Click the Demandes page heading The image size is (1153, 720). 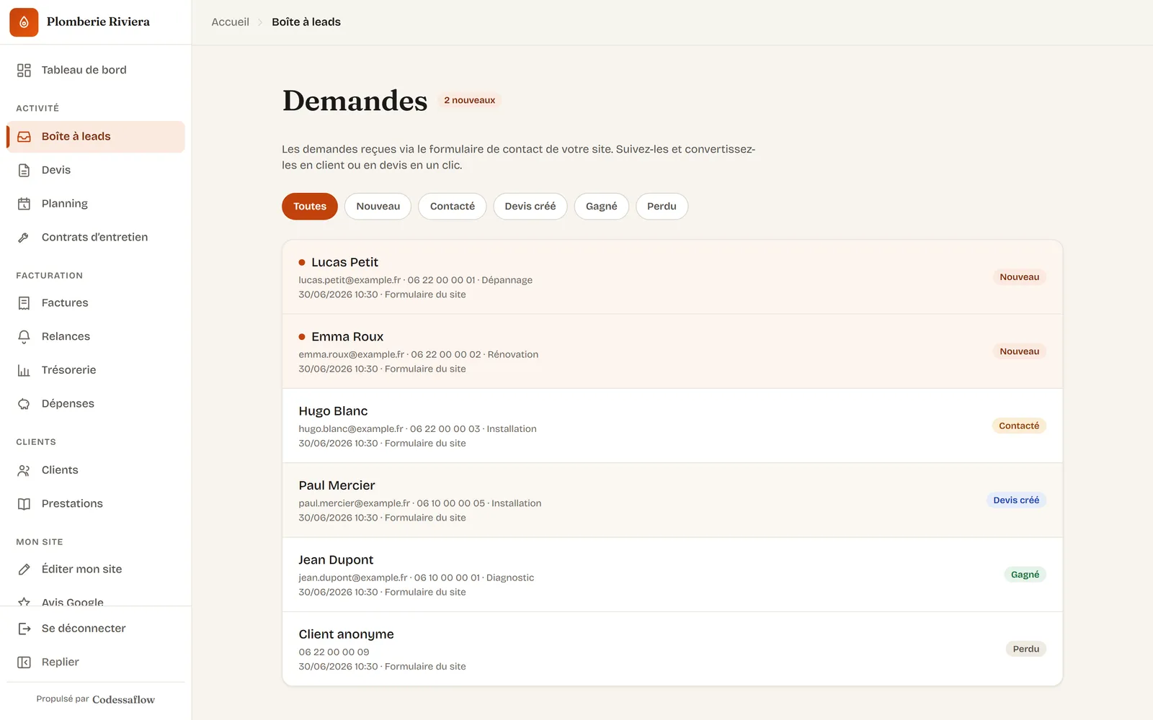355,101
